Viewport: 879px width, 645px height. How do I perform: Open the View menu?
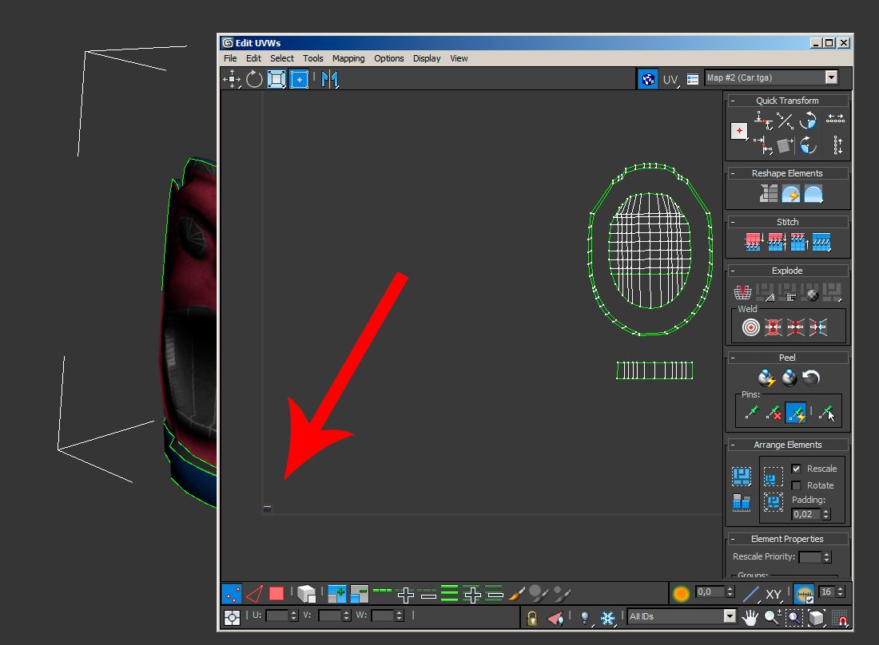tap(459, 58)
